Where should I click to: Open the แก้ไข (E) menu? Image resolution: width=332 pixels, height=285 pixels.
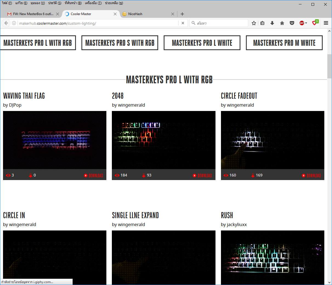21,3
